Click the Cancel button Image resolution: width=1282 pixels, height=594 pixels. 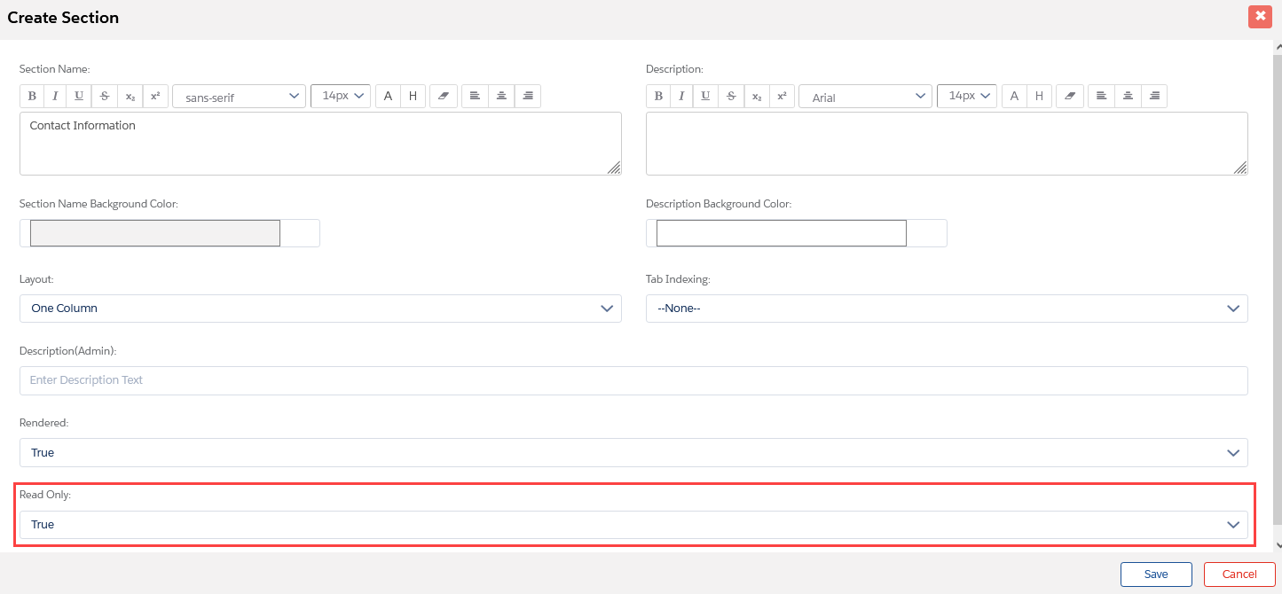(x=1239, y=574)
